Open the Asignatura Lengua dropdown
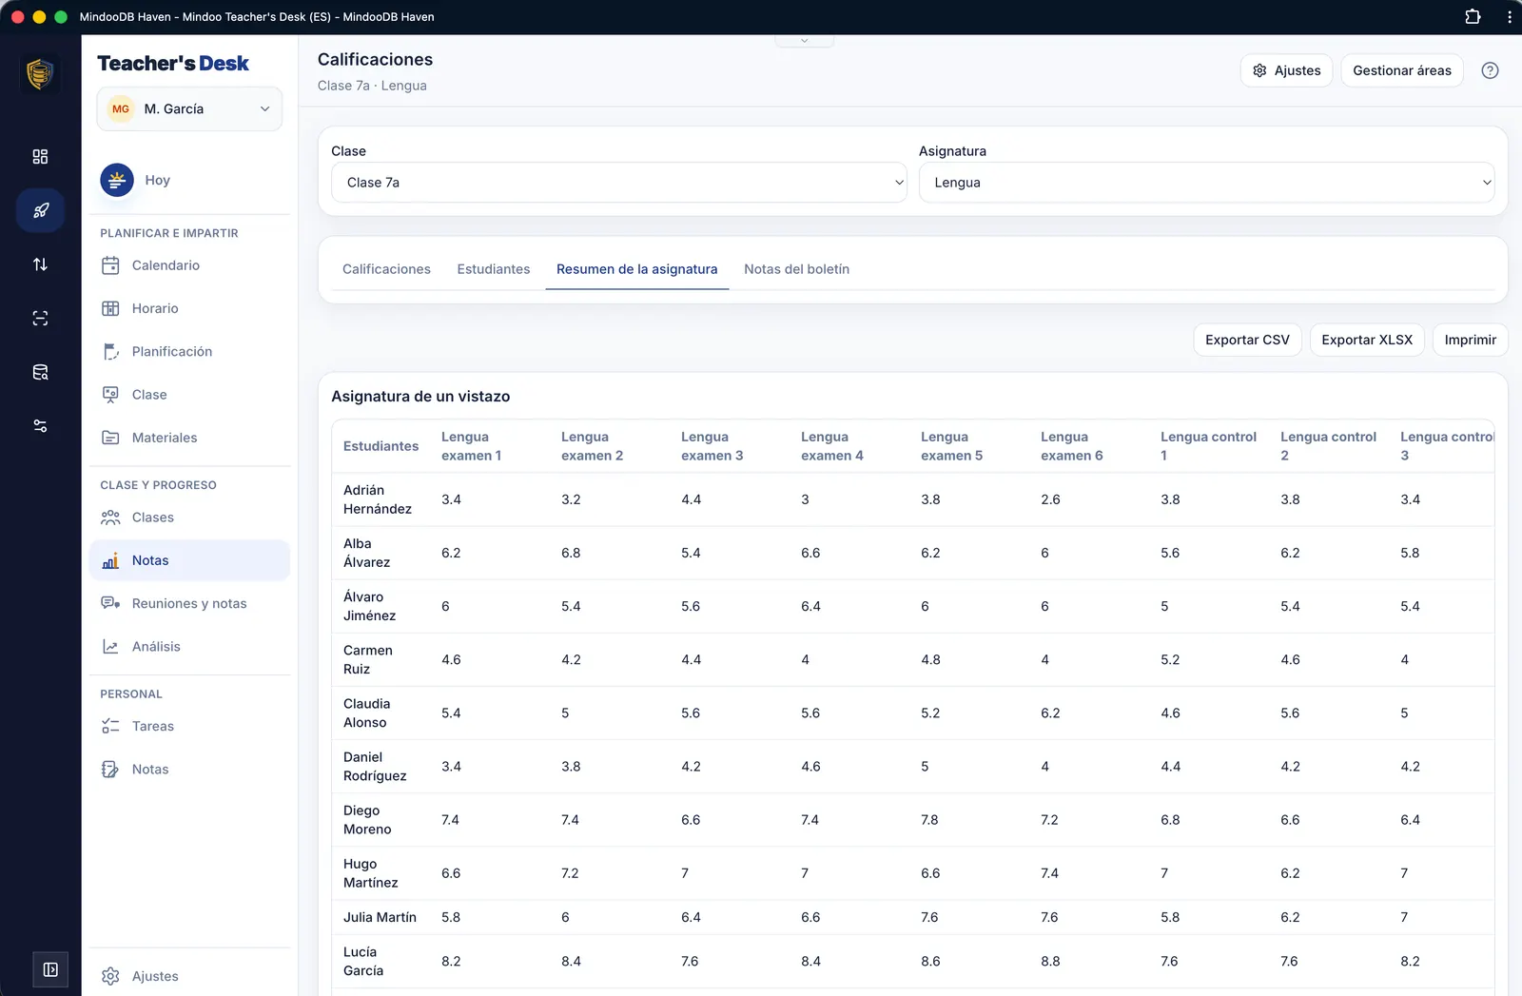The image size is (1522, 996). tap(1206, 183)
